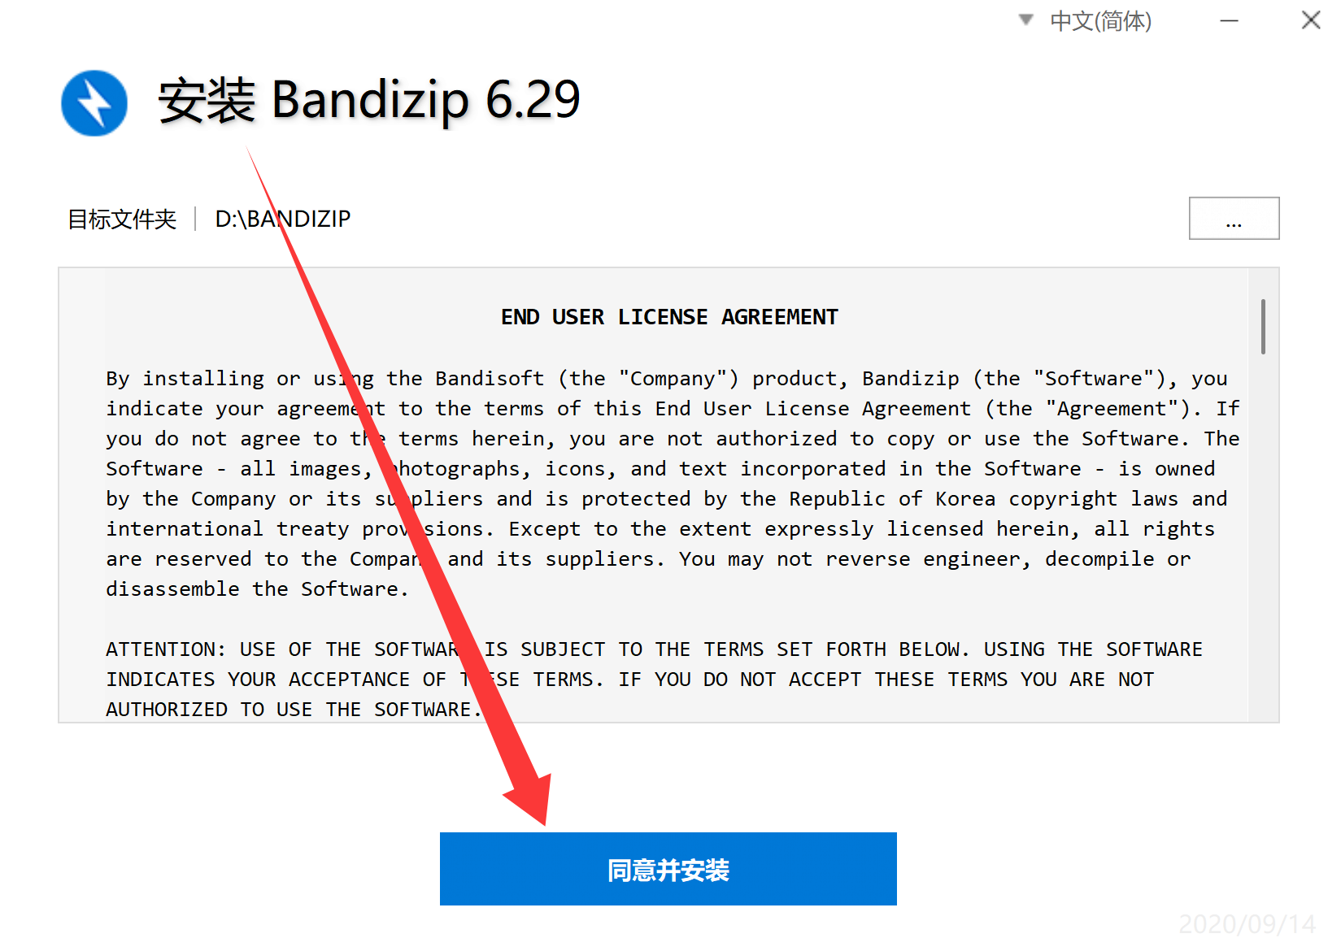Click the 2020/09/14 date watermark
1341x951 pixels.
click(x=1247, y=924)
